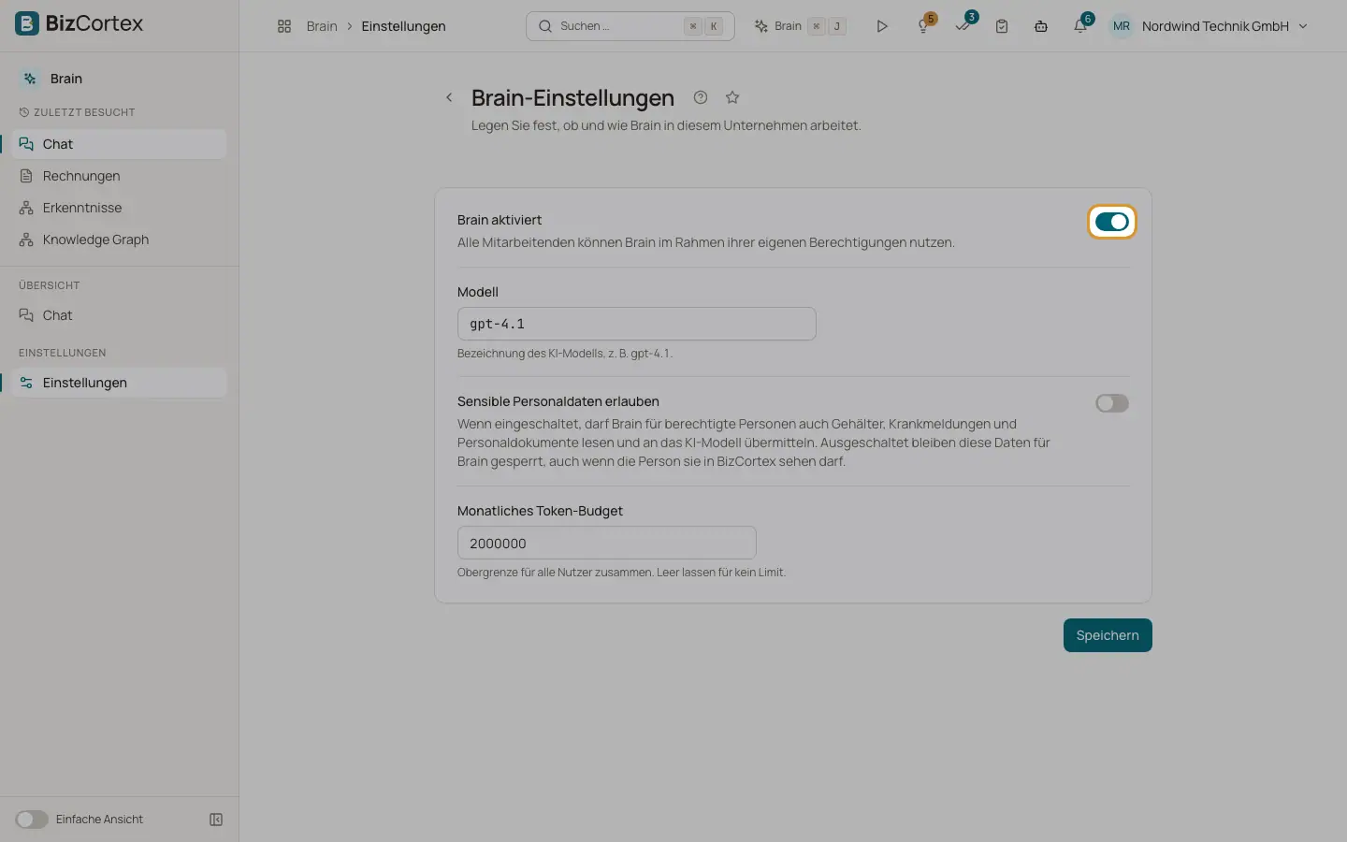Go back using the arrow beside title

(x=449, y=97)
